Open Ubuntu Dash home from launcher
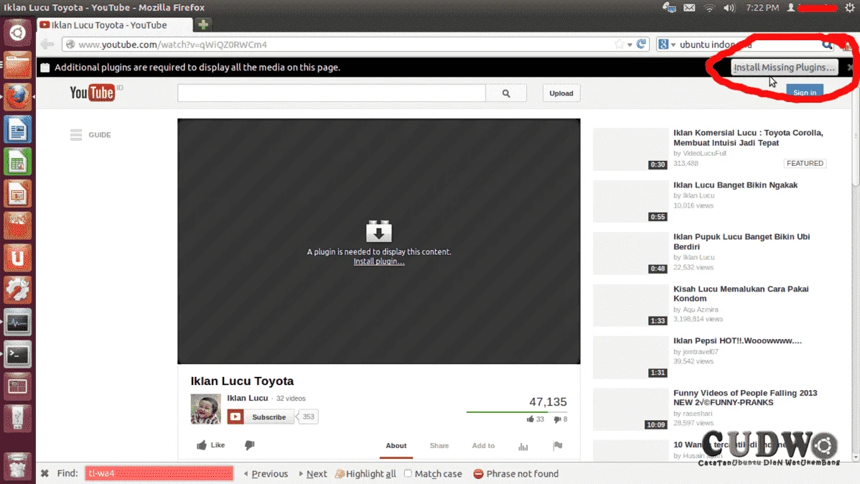Viewport: 860px width, 484px height. (17, 32)
